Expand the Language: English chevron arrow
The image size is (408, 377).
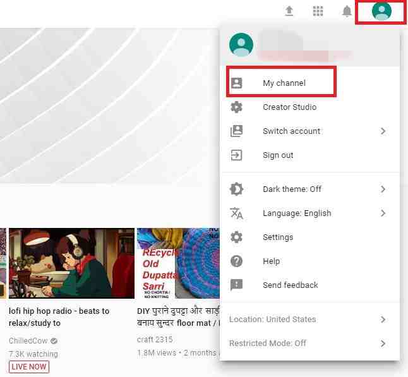(x=383, y=213)
